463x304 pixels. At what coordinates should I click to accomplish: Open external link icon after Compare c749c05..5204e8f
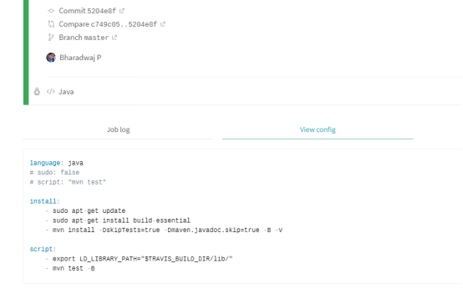pos(163,24)
